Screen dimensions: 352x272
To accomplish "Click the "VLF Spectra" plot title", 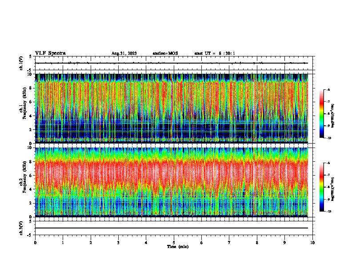I will (x=50, y=53).
